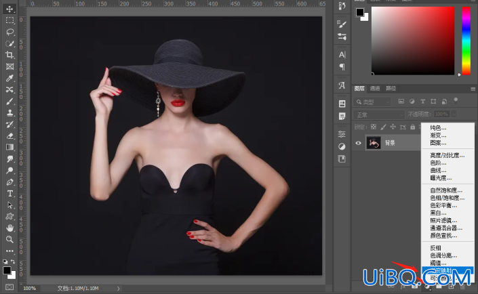Select the Patch healing tool

tap(9, 89)
